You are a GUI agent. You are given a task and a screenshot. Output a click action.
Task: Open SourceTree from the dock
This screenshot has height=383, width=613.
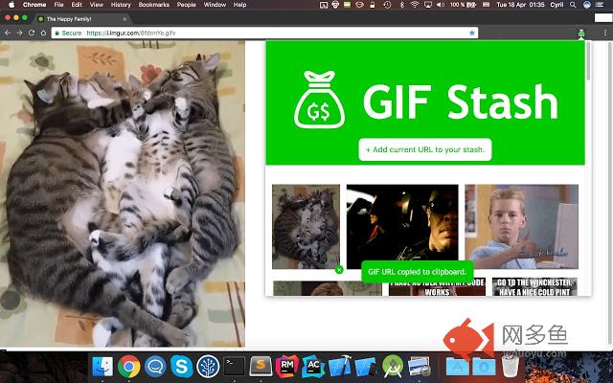tap(208, 367)
